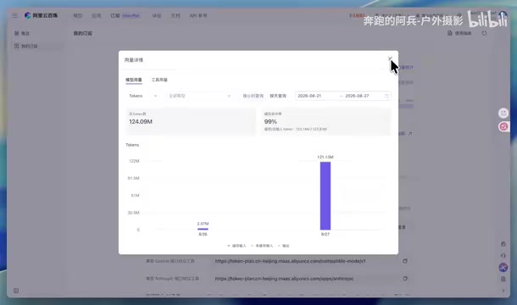Switch to the 模型用量 tab
517x305 pixels.
[x=134, y=80]
